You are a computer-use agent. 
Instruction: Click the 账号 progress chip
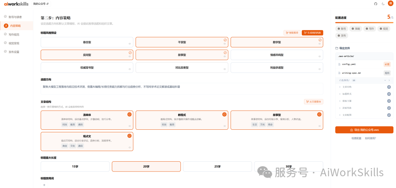tap(342, 29)
